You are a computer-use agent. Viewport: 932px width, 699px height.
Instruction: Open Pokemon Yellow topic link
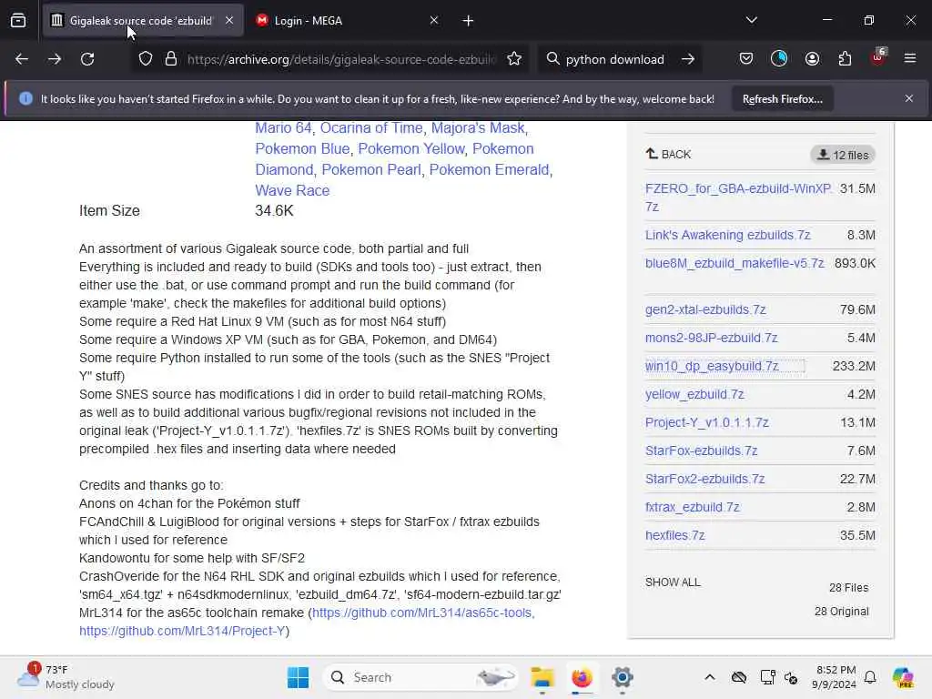[411, 148]
